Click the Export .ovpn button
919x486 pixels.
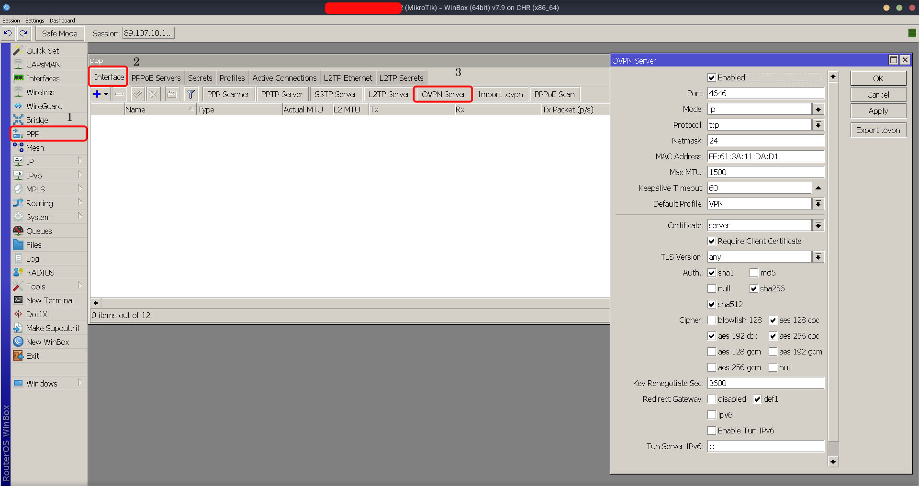pos(878,130)
